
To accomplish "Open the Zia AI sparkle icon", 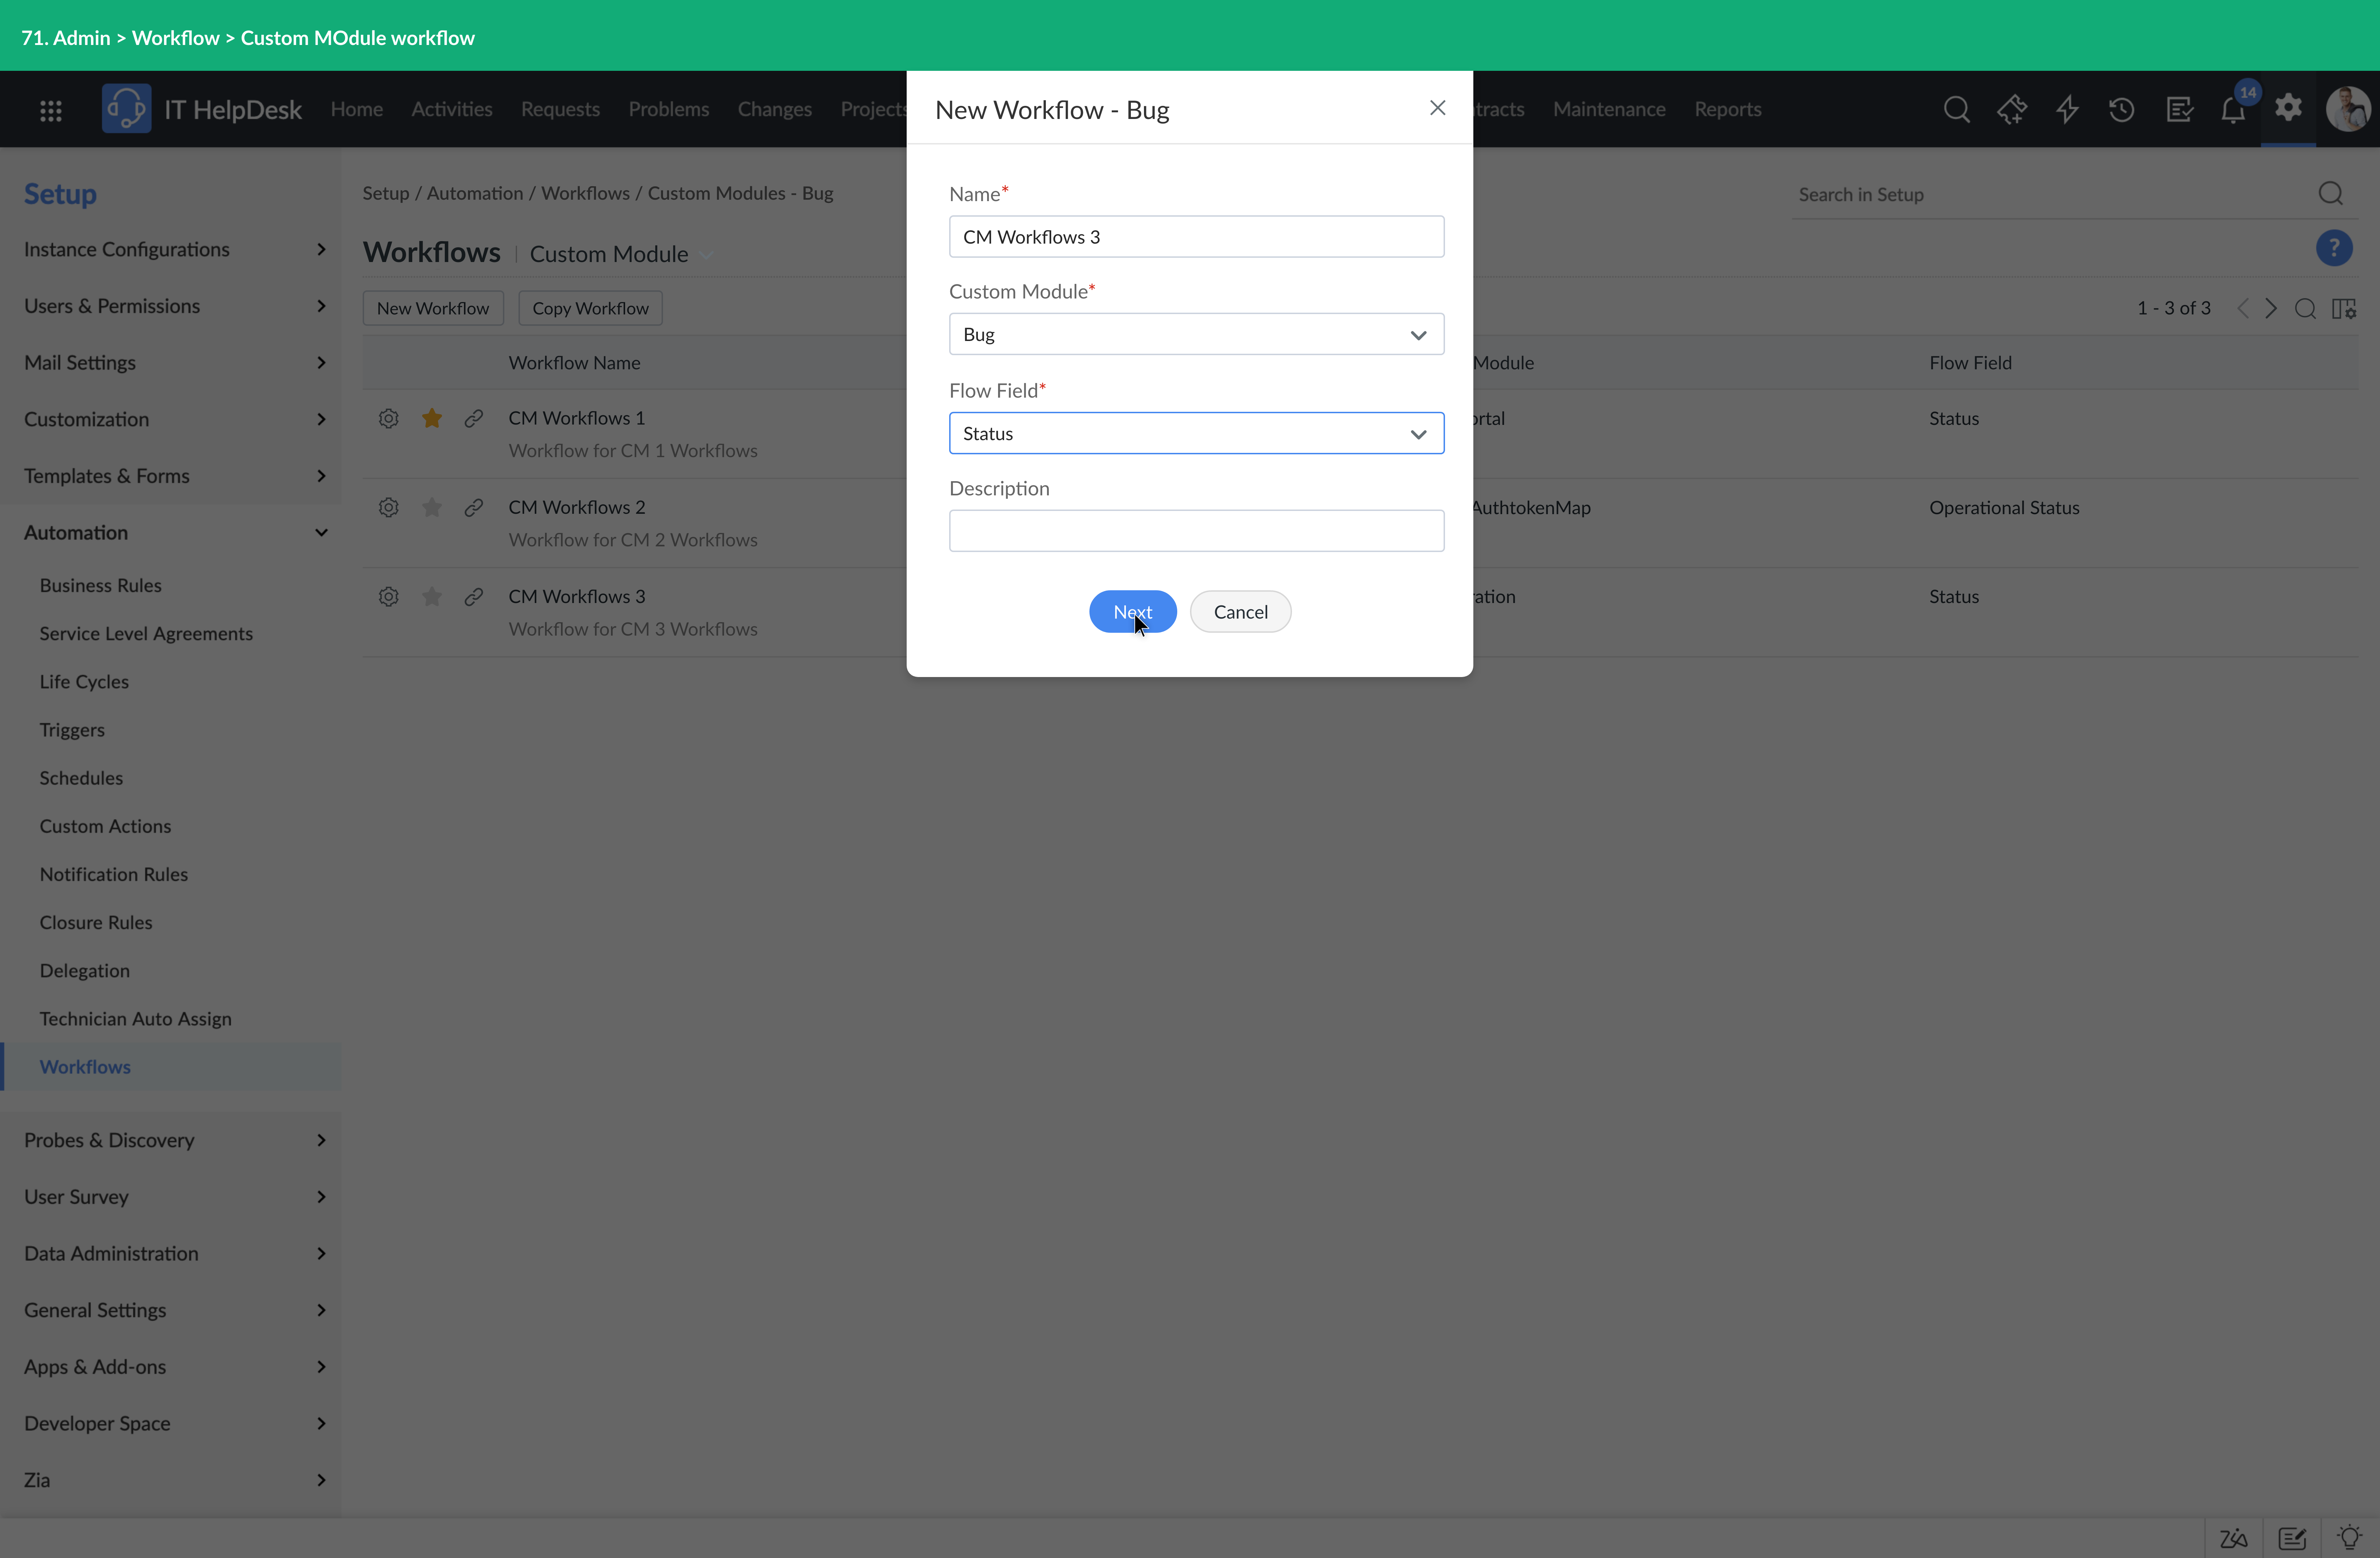I will pos(2012,109).
